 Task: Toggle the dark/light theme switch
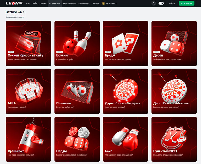[x=161, y=3]
